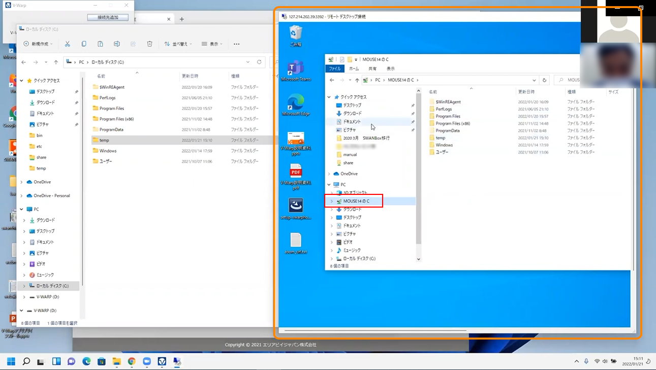
Task: Select the Windows folder in local Explorer
Action: click(108, 151)
